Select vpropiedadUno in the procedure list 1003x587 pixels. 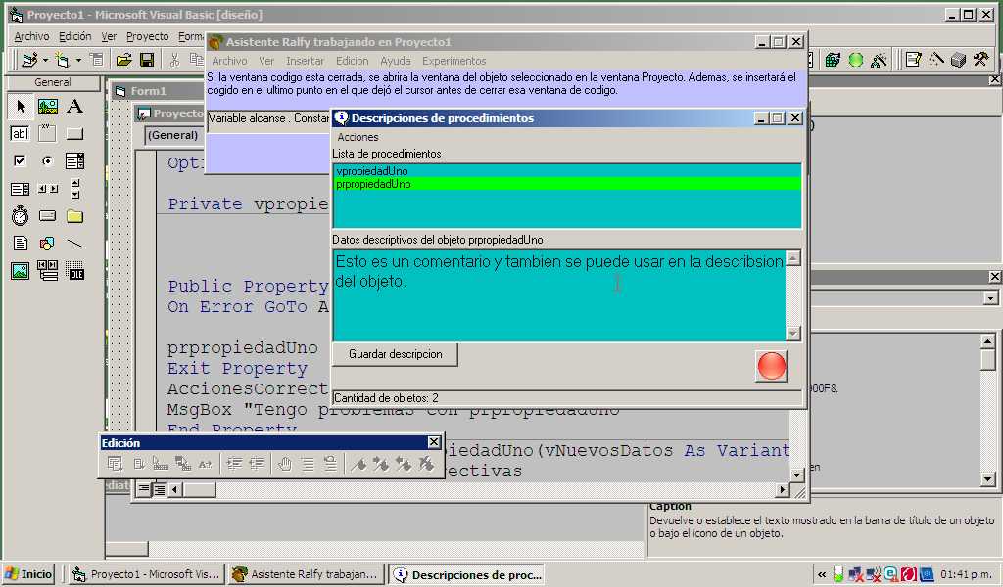567,171
